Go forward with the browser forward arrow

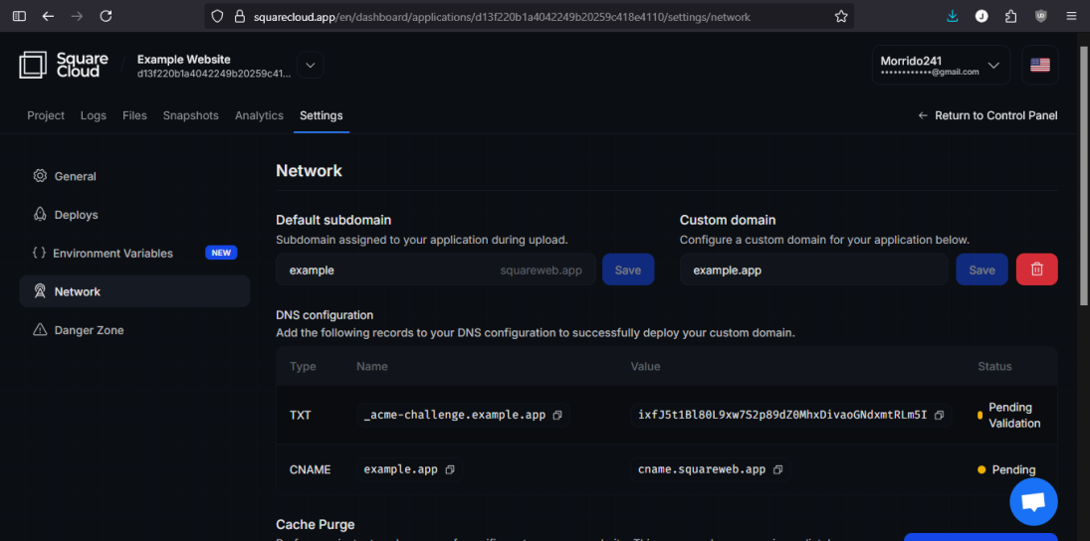[x=78, y=16]
